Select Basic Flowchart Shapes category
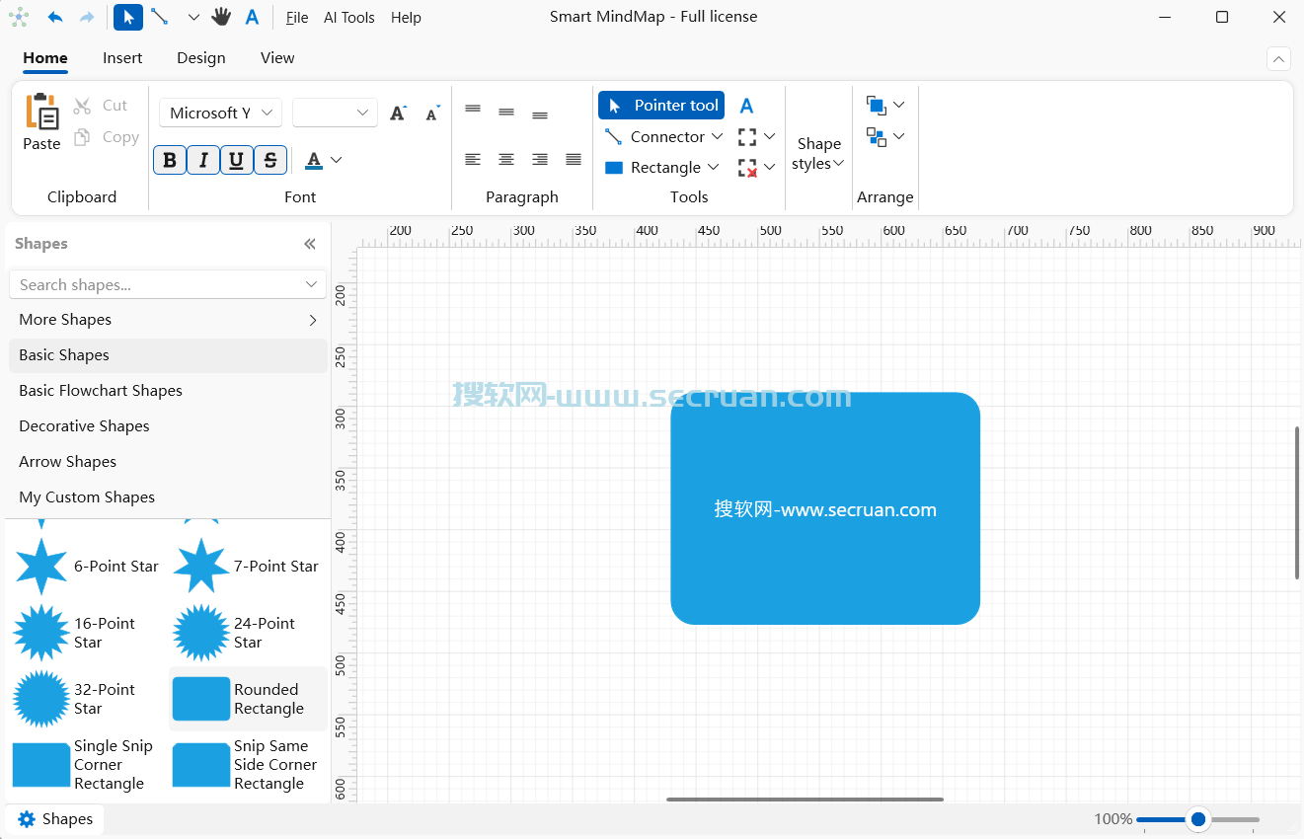This screenshot has width=1304, height=839. click(168, 391)
